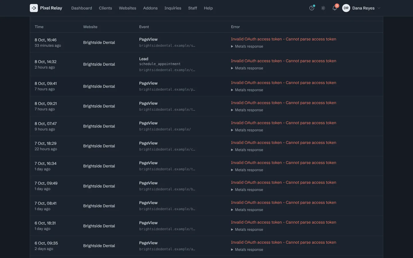413x258 pixels.
Task: Open the Staff menu item
Action: pyautogui.click(x=192, y=8)
